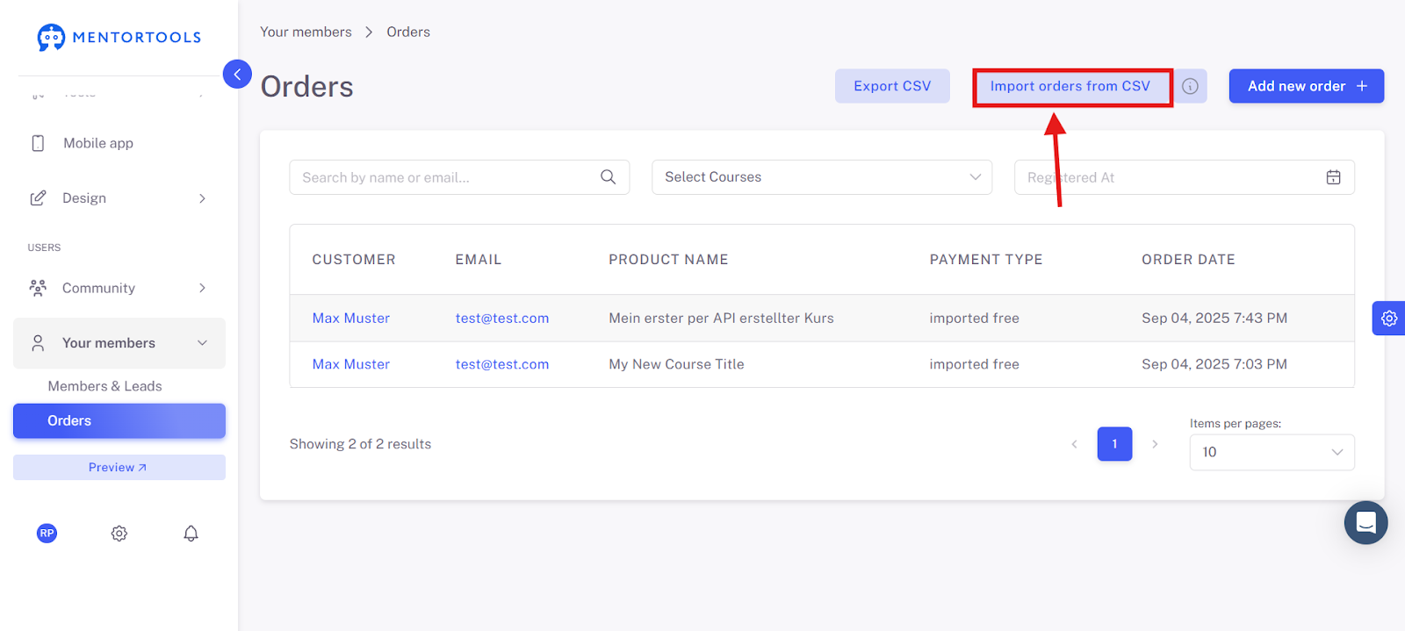Click 'Showing 2 of 2 results' text
Image resolution: width=1405 pixels, height=631 pixels.
pyautogui.click(x=360, y=444)
